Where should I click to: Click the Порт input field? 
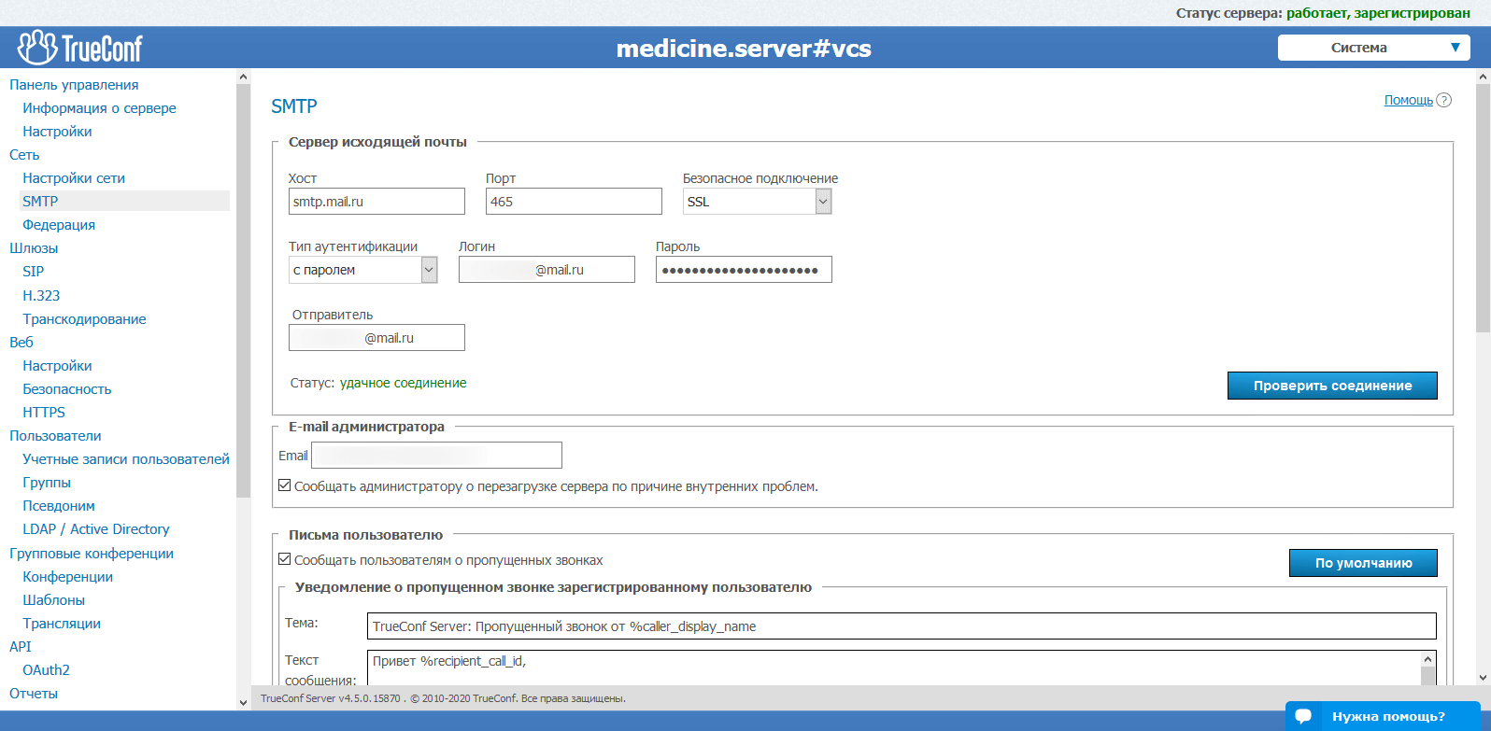click(x=574, y=202)
